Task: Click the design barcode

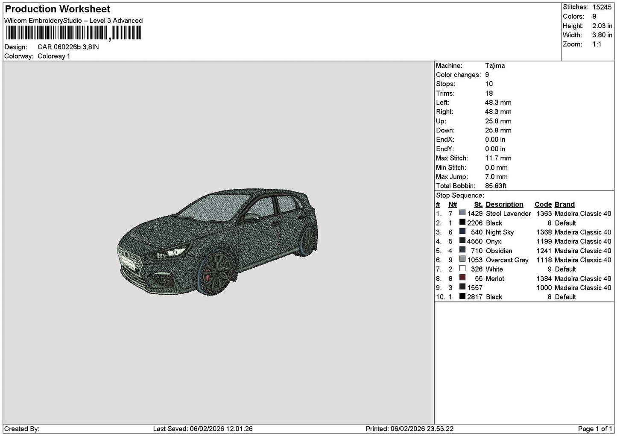Action: (x=73, y=33)
